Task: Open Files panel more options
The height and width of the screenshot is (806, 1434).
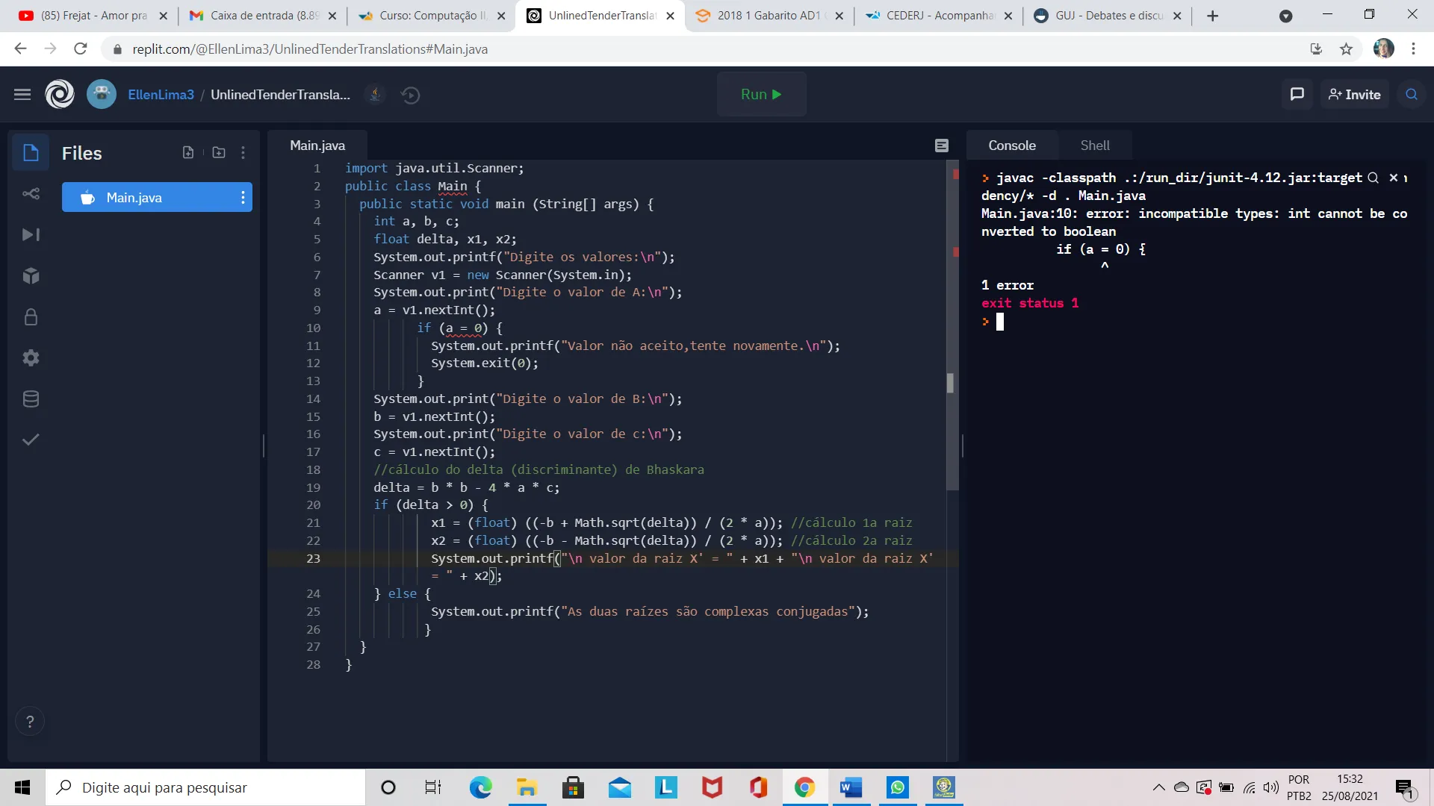Action: 243,153
